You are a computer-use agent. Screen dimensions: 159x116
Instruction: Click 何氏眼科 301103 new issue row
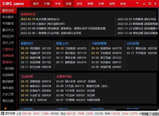(x=36, y=48)
